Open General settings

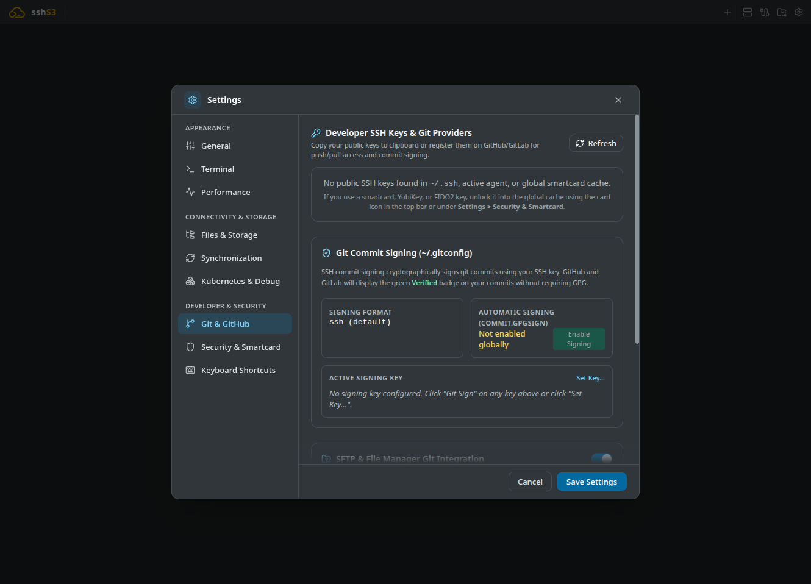coord(235,146)
